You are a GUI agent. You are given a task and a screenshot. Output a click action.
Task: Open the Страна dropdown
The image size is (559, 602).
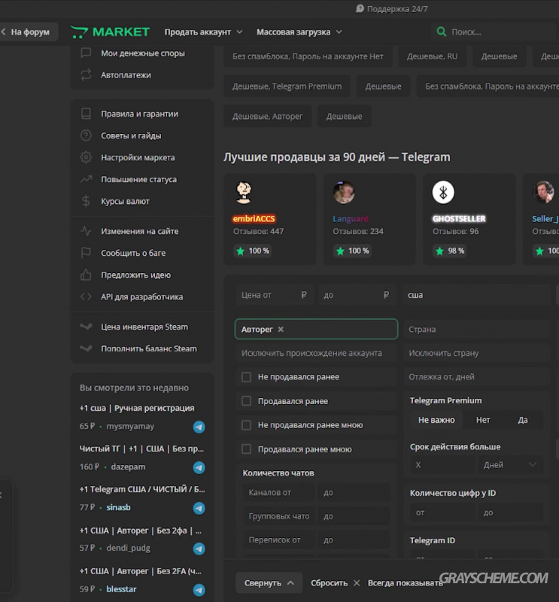tap(476, 330)
